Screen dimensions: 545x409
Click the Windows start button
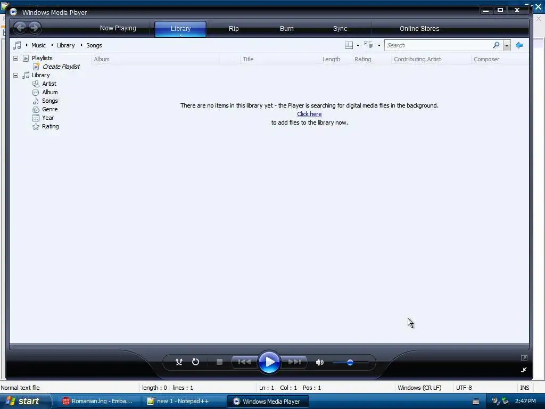tap(25, 401)
